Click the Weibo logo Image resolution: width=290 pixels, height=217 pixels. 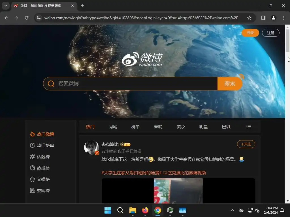(x=142, y=59)
